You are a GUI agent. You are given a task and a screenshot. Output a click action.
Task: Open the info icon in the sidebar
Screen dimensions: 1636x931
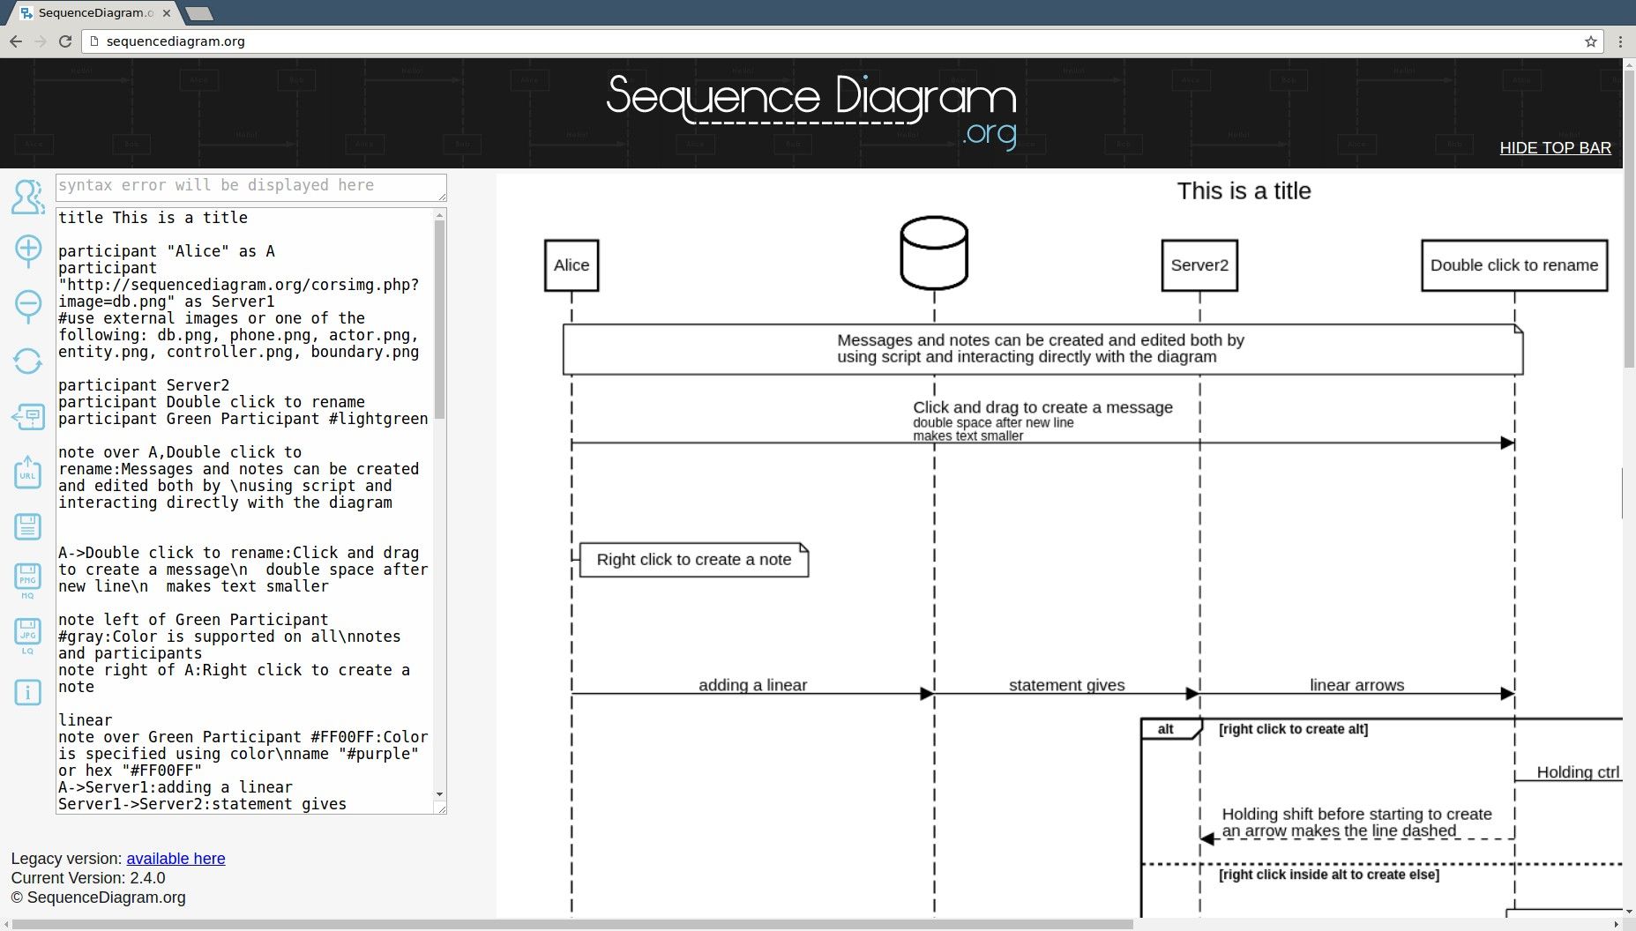point(28,692)
